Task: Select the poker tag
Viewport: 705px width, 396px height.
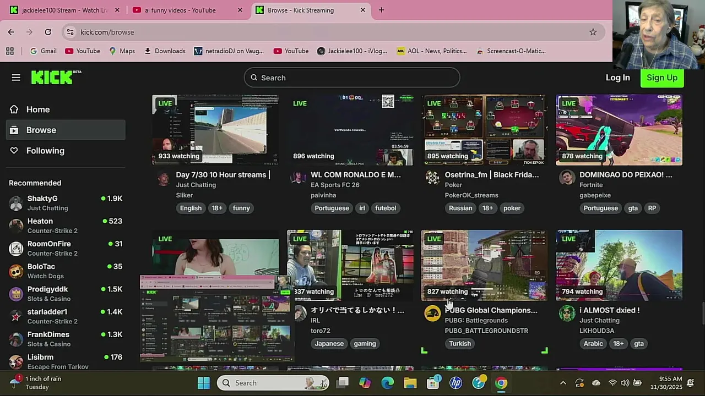Action: [512, 208]
